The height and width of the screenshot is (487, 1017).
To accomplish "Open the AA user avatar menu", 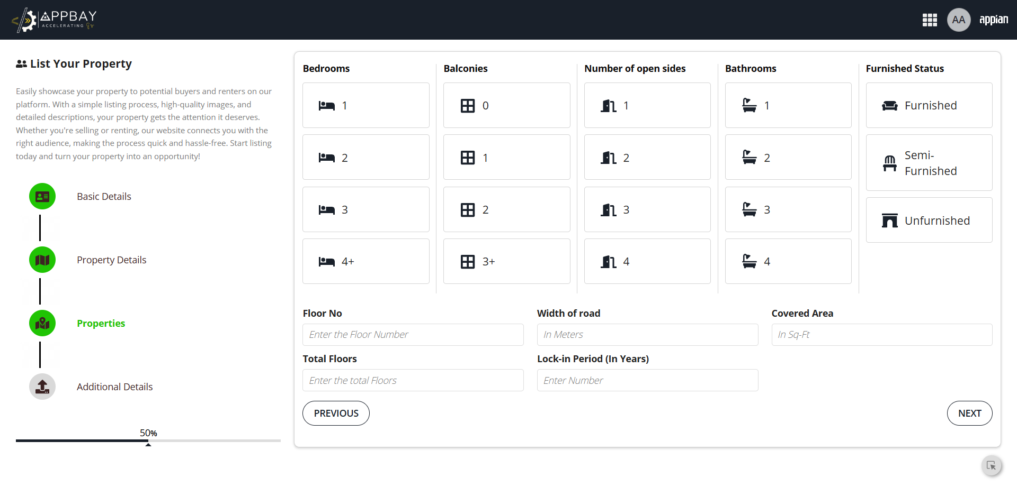I will [958, 20].
